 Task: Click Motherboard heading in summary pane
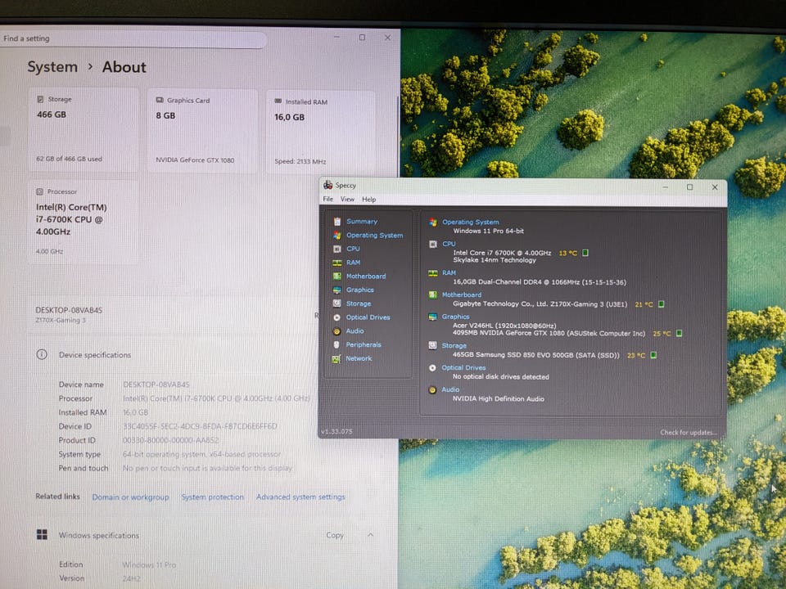pos(462,295)
